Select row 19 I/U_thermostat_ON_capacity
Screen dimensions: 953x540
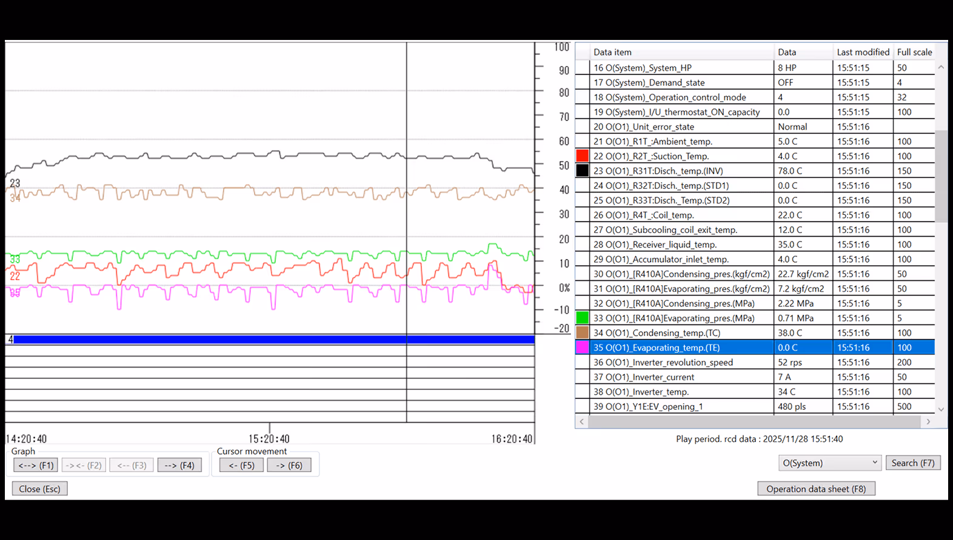[755, 112]
